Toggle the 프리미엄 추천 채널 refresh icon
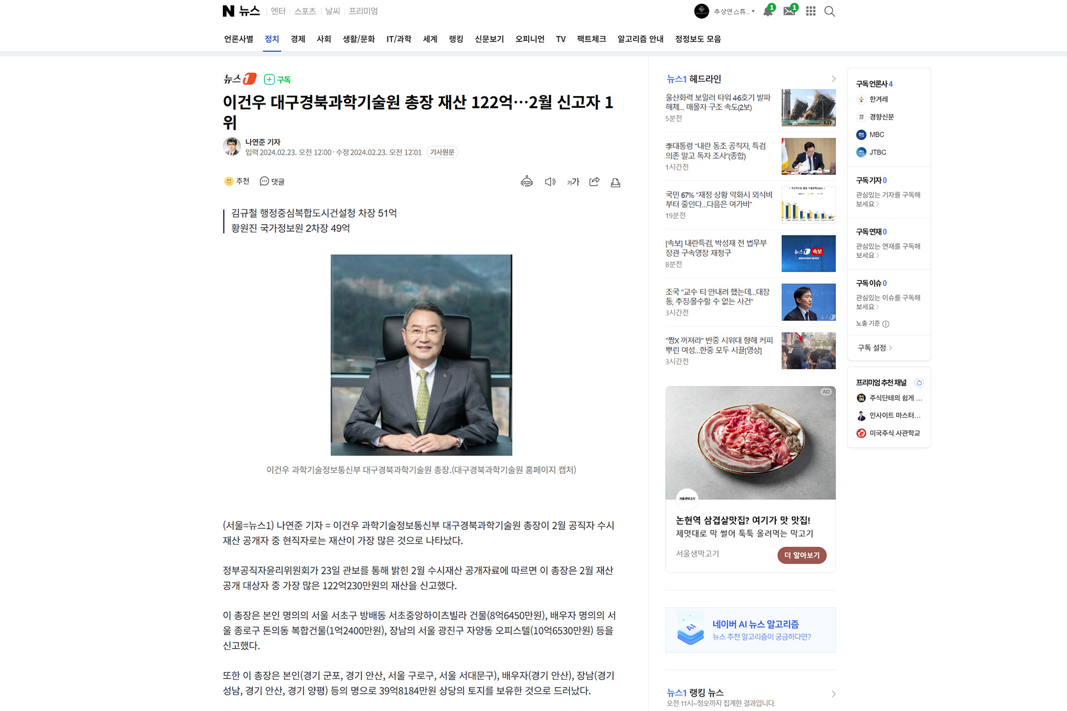 pos(919,383)
